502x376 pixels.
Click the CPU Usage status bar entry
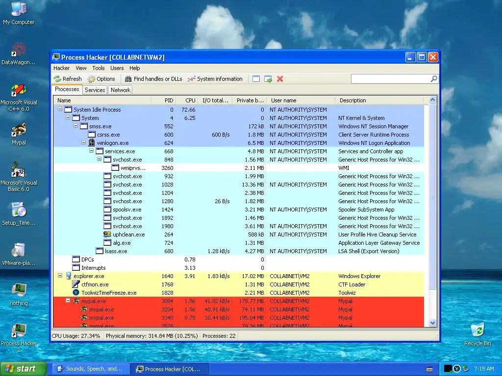pyautogui.click(x=76, y=336)
